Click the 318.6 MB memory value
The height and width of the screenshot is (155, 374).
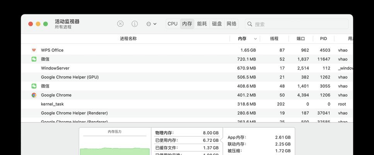click(247, 104)
